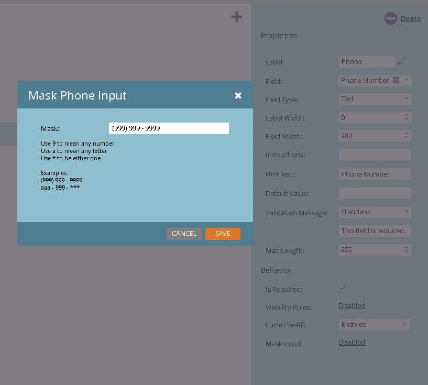
Task: Click the 'Use 9 to mean any number' text
Action: (x=78, y=144)
